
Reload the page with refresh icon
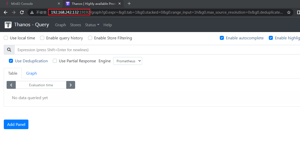click(22, 12)
